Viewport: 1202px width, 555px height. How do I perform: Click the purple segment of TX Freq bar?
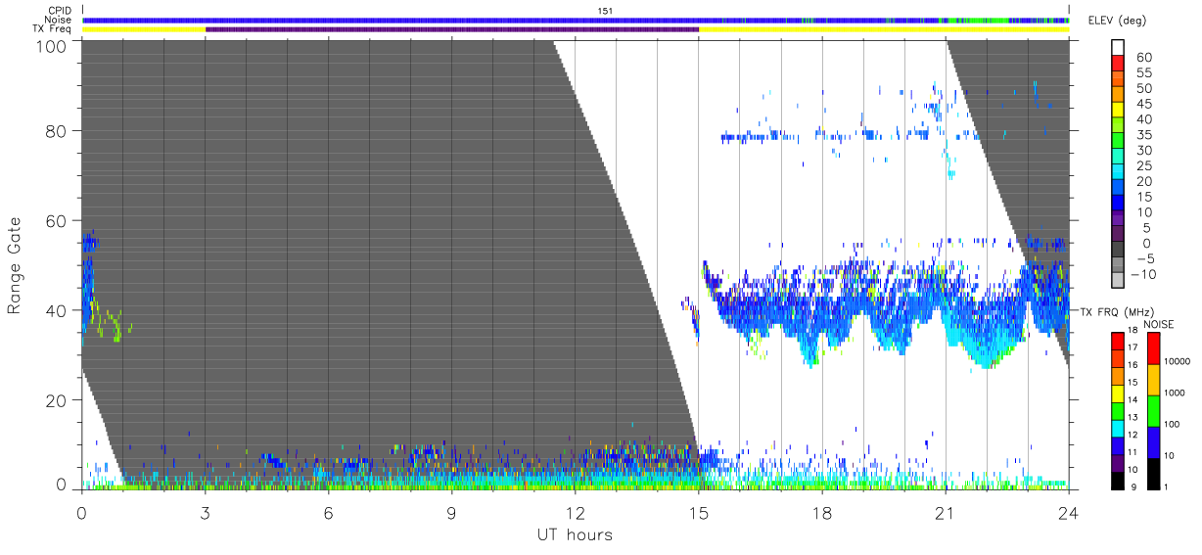coord(452,29)
